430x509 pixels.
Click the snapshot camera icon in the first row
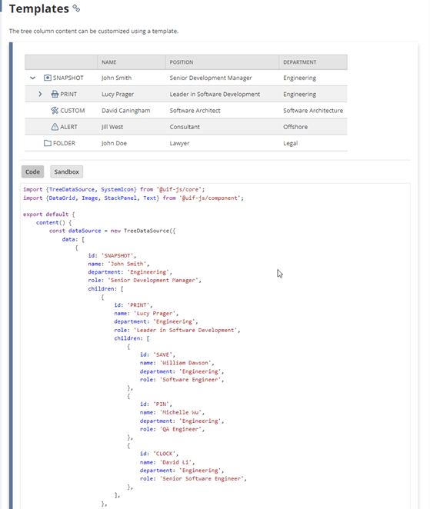[48, 78]
